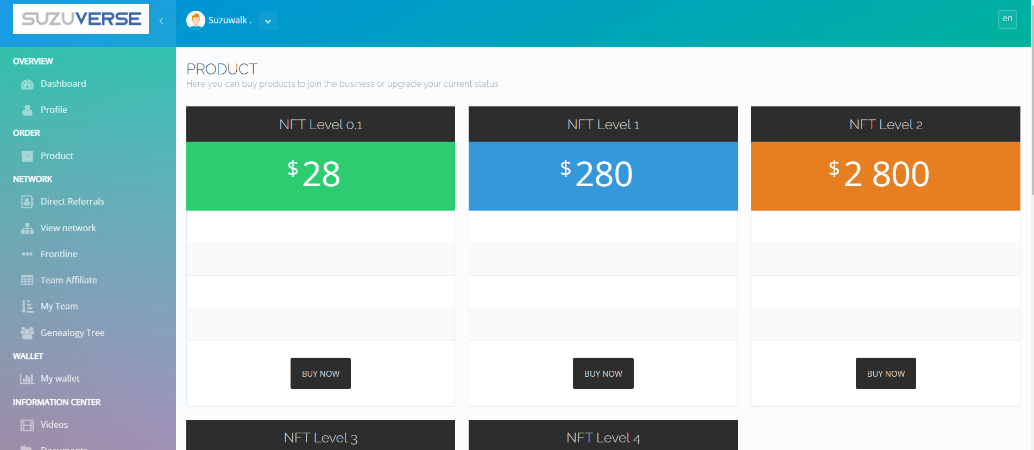The height and width of the screenshot is (450, 1034).
Task: Click the SUZUVERSE logo
Action: pos(81,19)
